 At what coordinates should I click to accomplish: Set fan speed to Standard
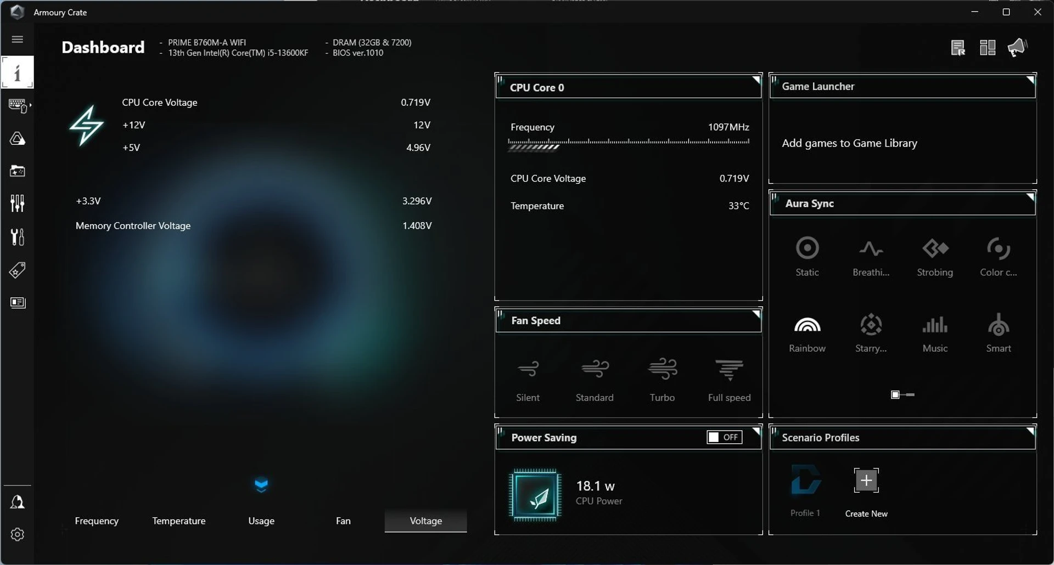point(595,380)
